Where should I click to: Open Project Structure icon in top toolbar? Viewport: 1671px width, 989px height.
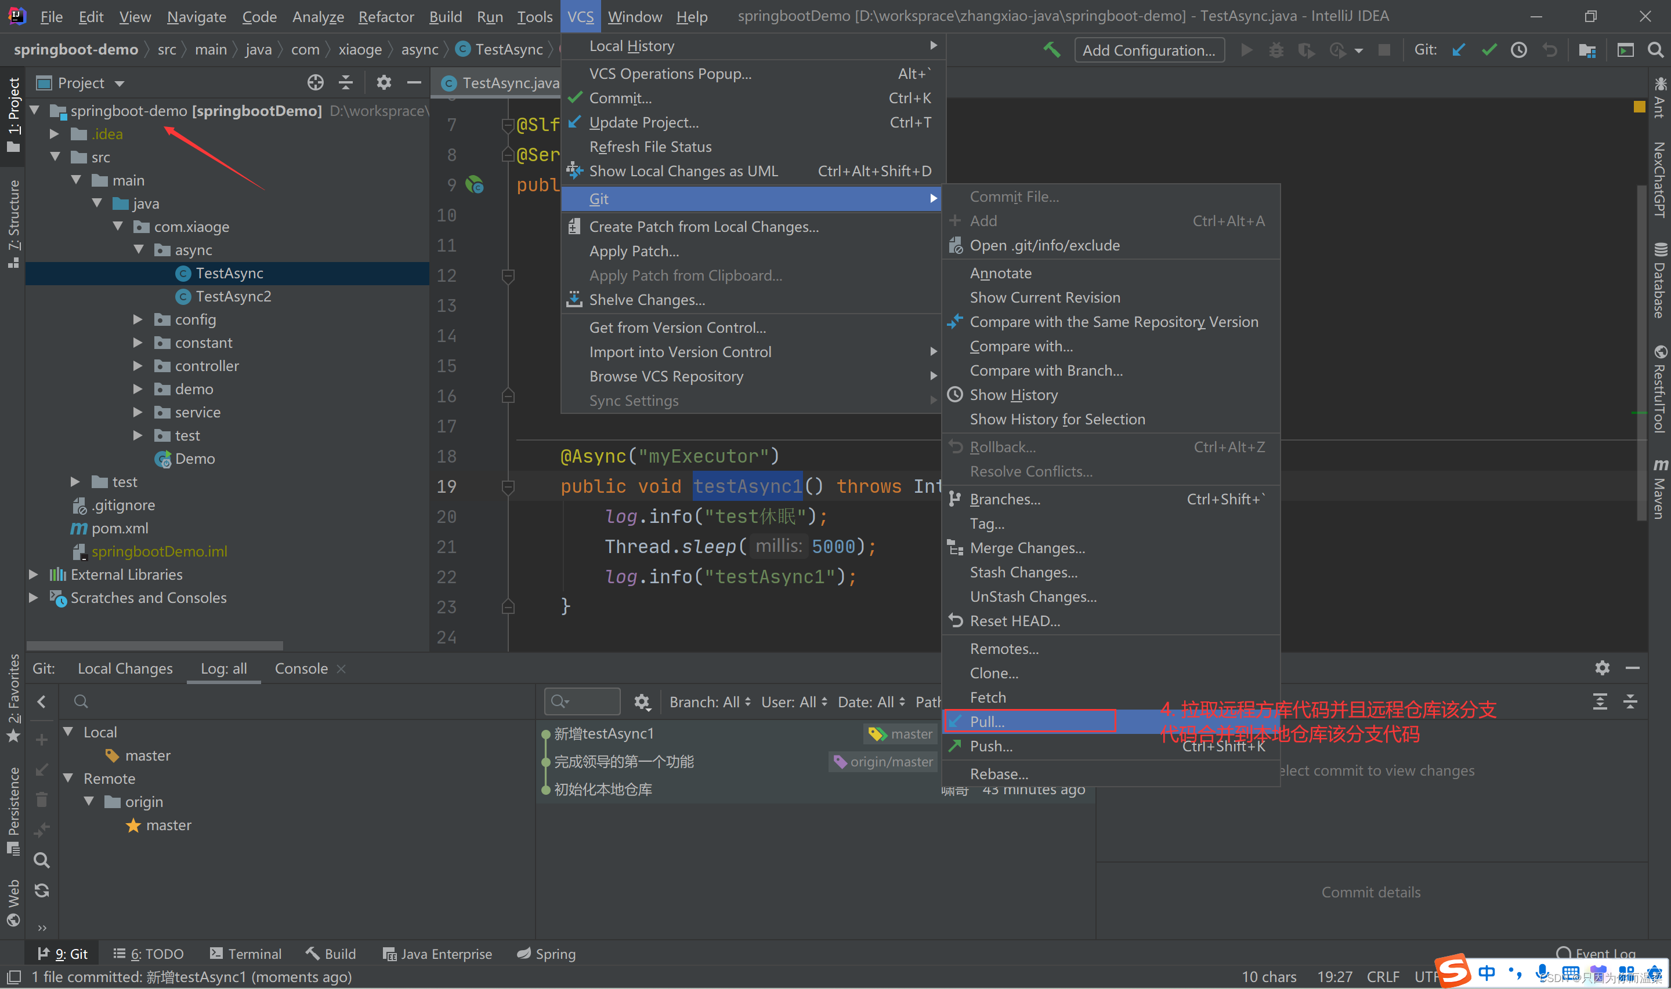1587,50
